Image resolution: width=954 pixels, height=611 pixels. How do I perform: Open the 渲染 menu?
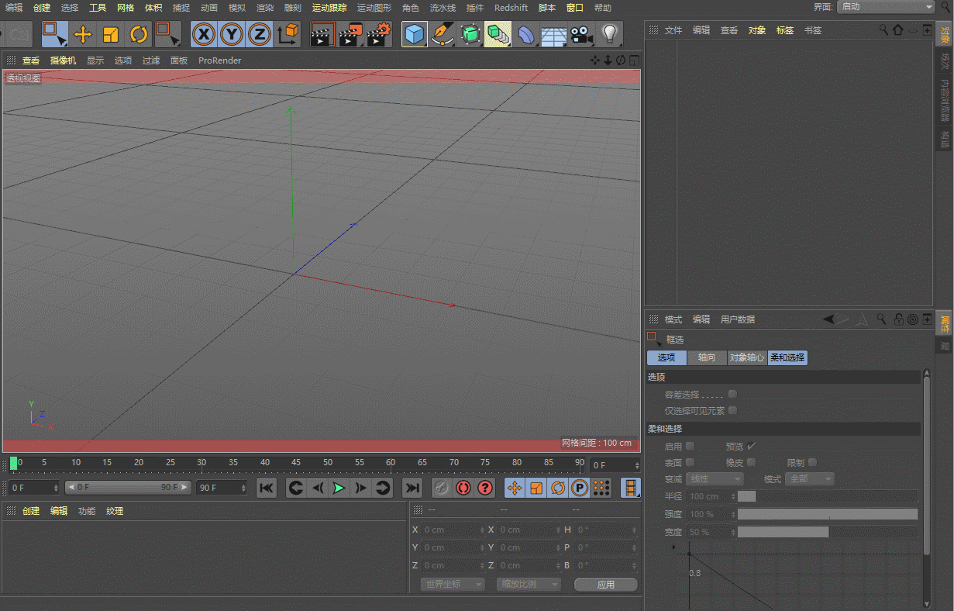tap(265, 8)
